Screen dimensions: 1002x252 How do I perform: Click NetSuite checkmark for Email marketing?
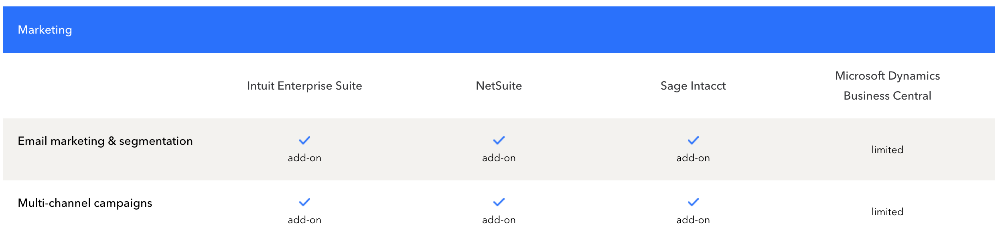click(x=499, y=140)
